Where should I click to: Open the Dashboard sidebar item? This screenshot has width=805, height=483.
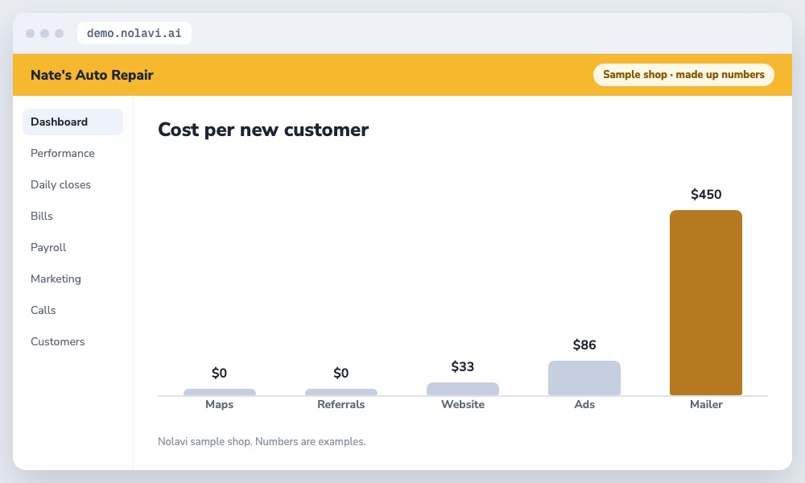[73, 122]
